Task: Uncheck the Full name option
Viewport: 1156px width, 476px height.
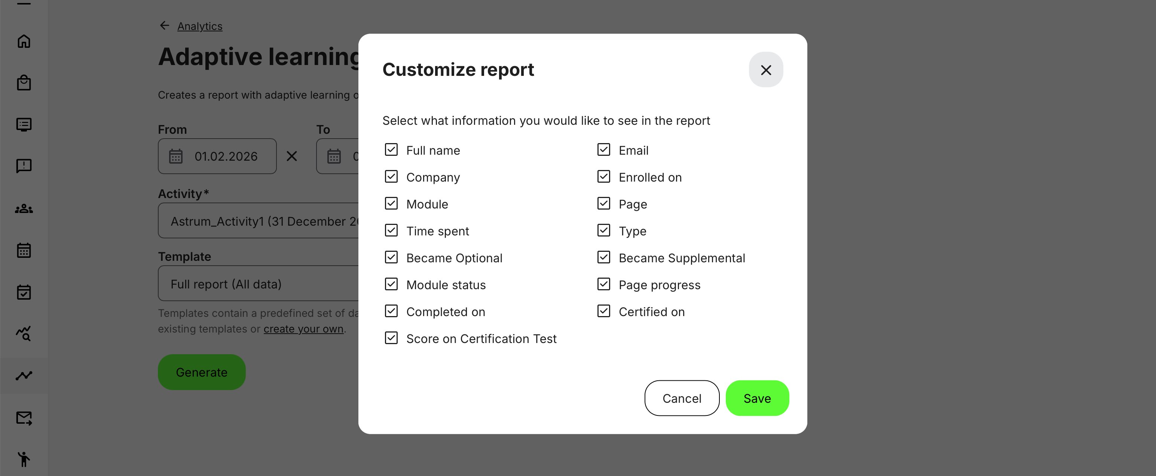Action: (391, 150)
